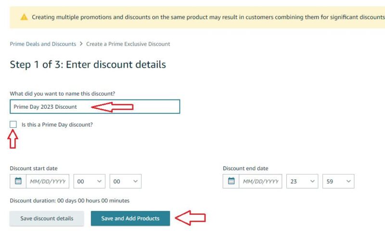Screen dimensions: 385x236
Task: Open the start date calendar icon
Action: 18,181
